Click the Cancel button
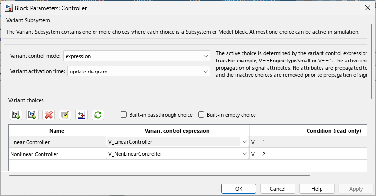Viewport: 376px width, 196px height. pos(278,189)
